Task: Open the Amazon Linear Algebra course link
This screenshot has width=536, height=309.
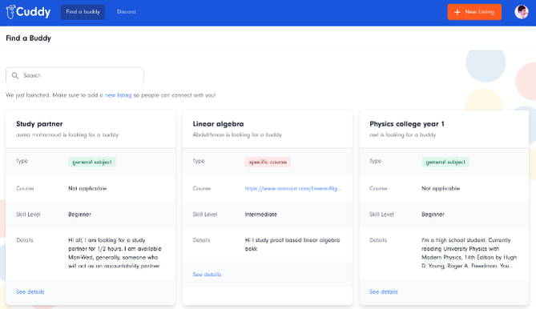Action: click(x=293, y=188)
